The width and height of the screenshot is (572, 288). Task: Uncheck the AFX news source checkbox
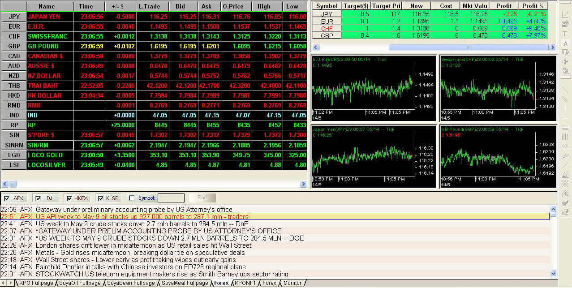tap(6, 198)
